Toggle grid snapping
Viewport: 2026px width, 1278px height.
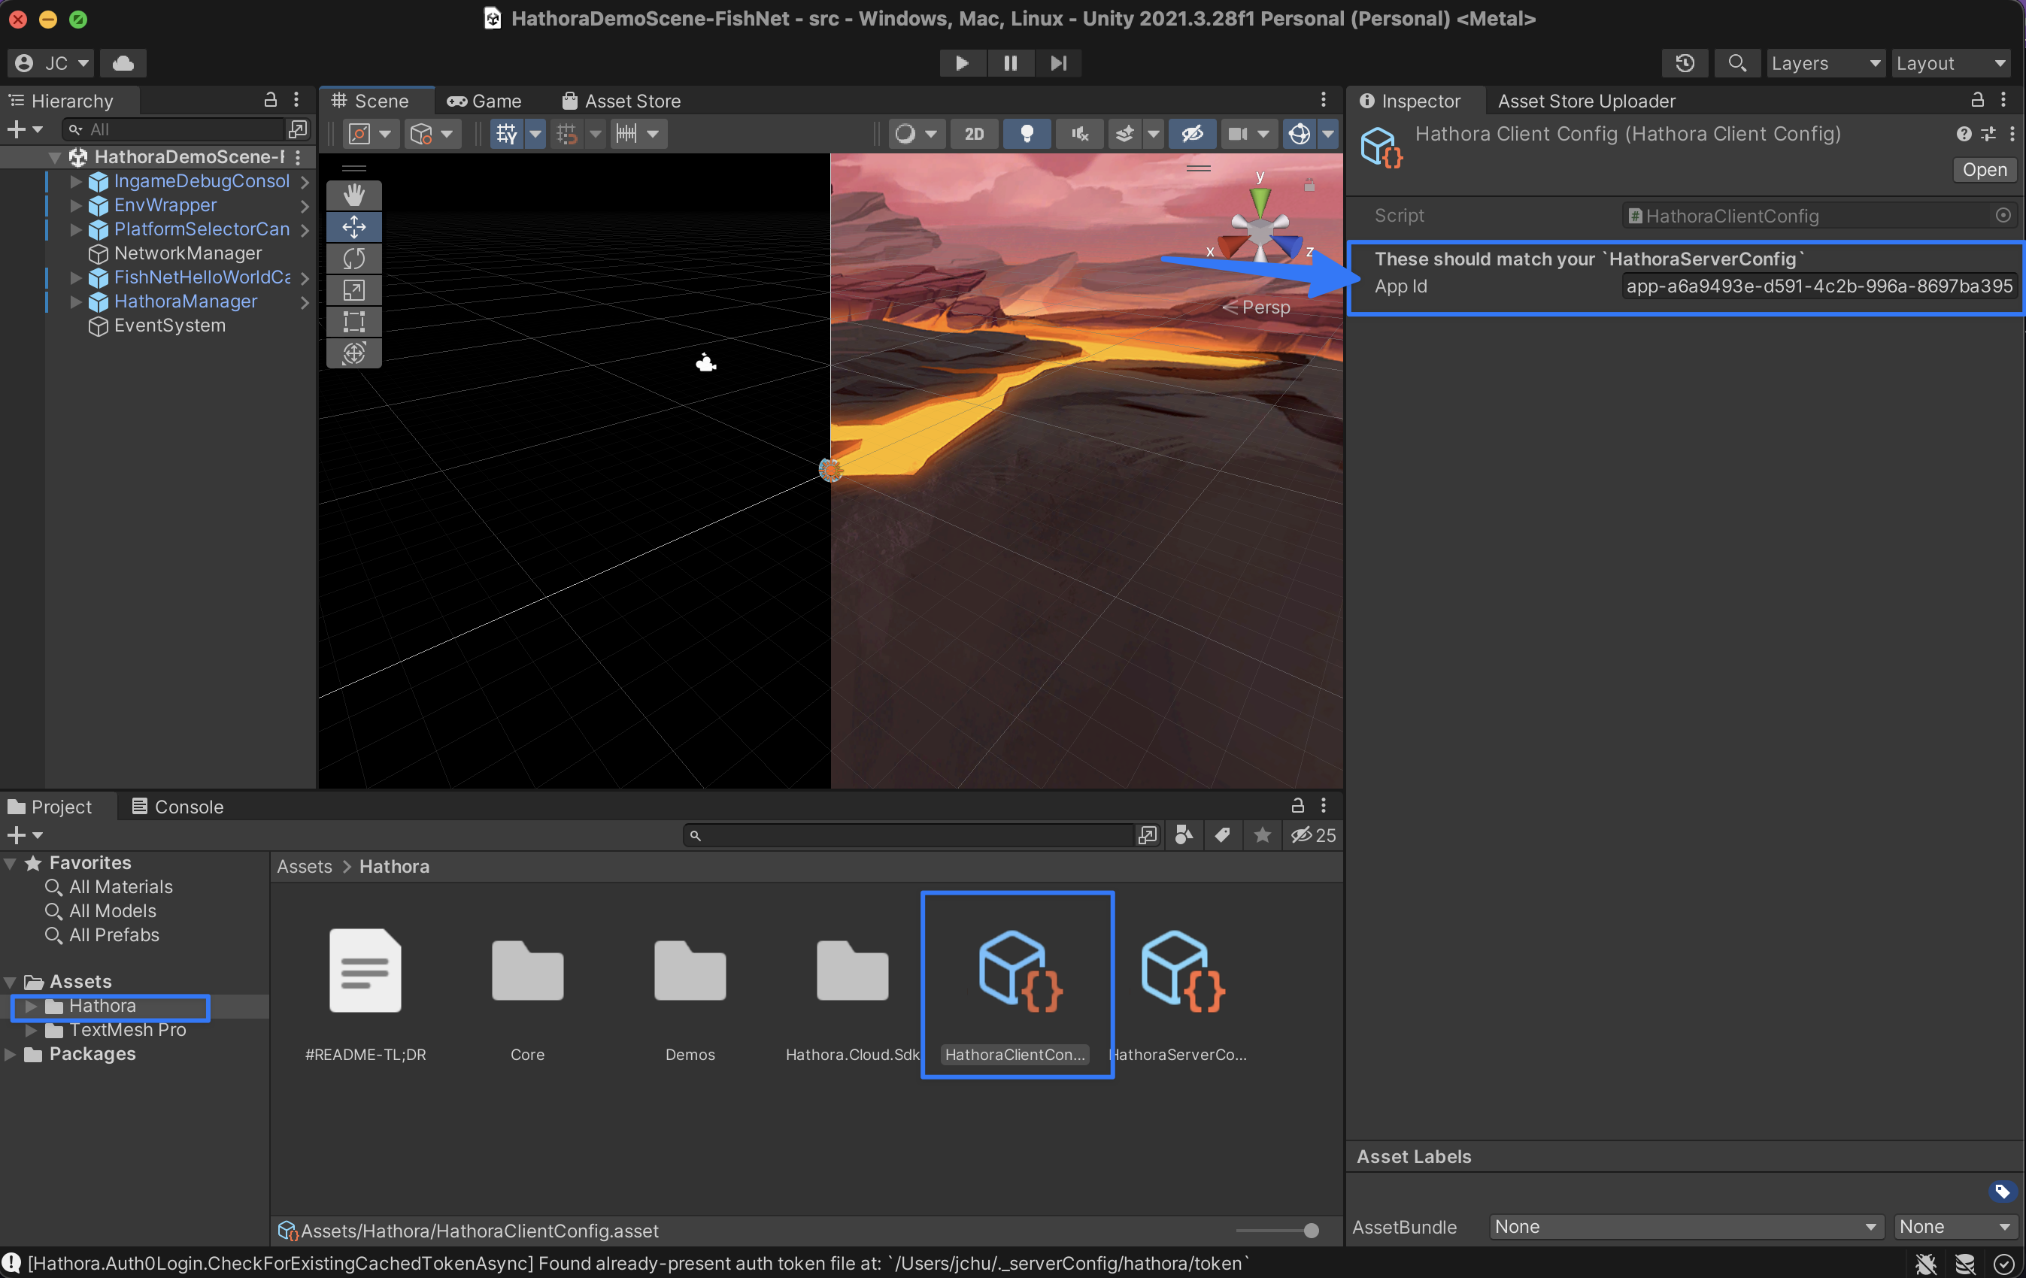point(566,134)
